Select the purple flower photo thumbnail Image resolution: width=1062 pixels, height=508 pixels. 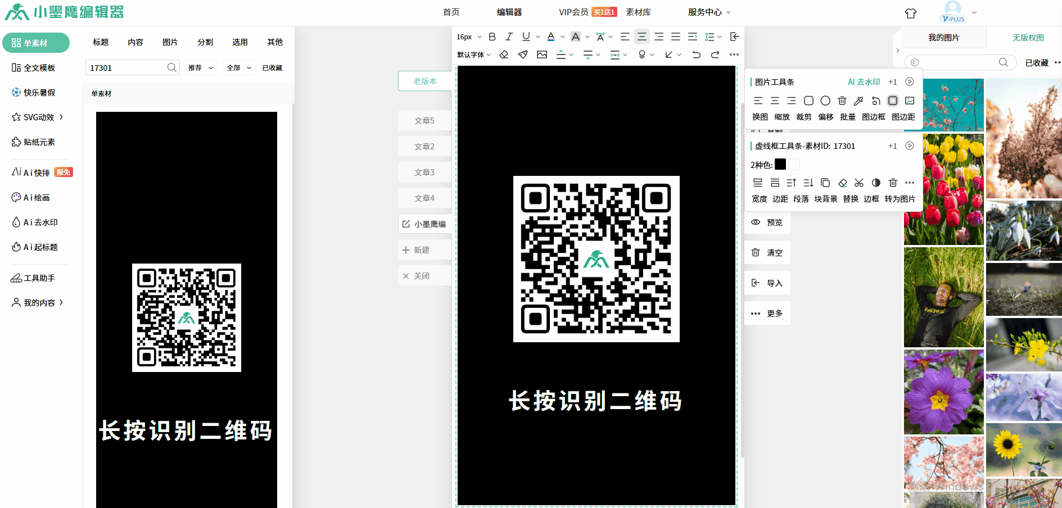943,392
